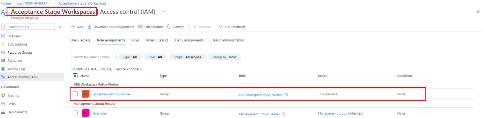Screen dimensions: 483x118
Task: Click the 'This resource' scope cell
Action: click(328, 94)
